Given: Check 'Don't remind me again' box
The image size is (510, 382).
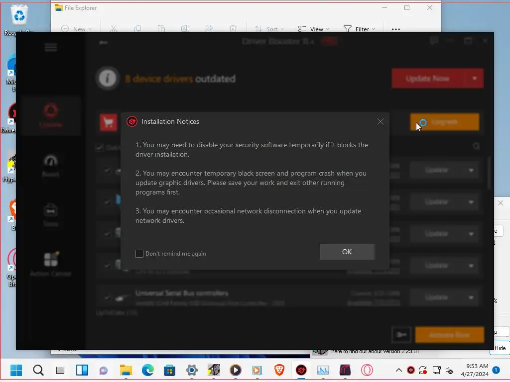Looking at the screenshot, I should (x=139, y=254).
